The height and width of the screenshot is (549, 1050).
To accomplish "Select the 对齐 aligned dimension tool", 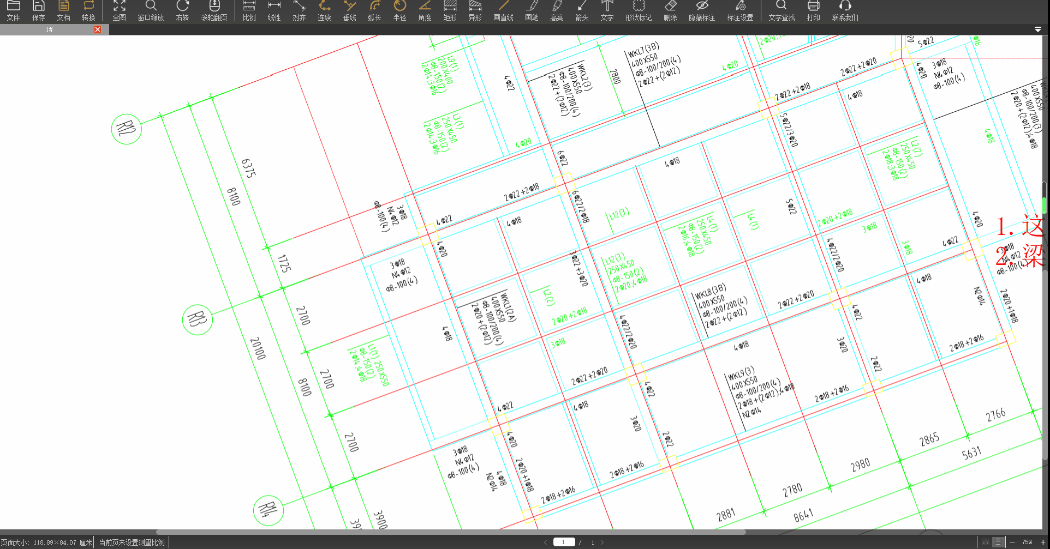I will [299, 11].
